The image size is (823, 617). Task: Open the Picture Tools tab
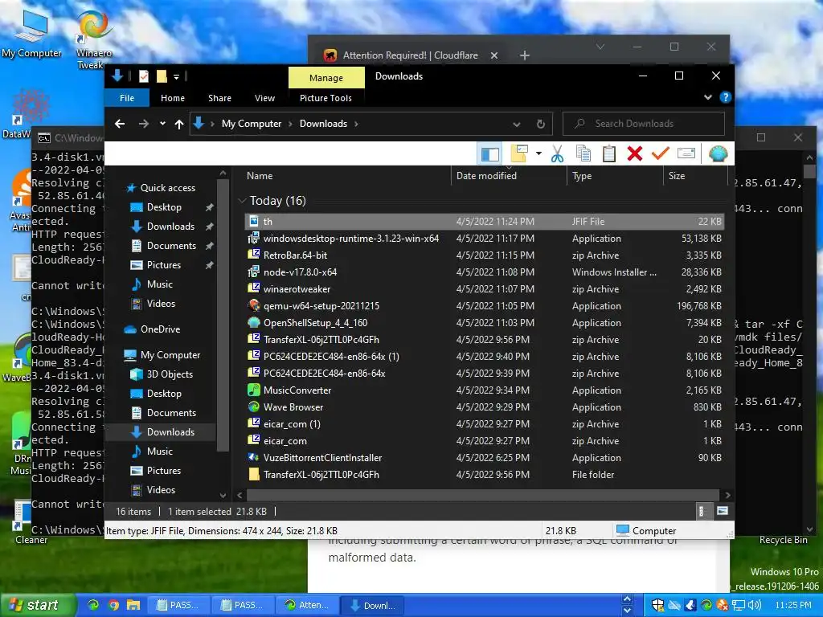326,98
